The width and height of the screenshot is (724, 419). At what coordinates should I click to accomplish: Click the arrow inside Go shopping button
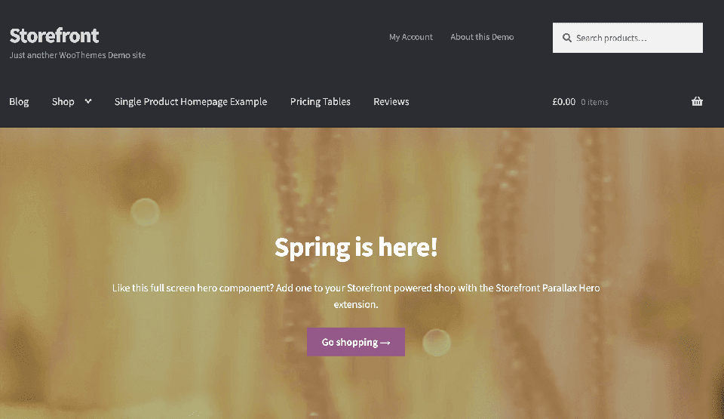coord(385,343)
